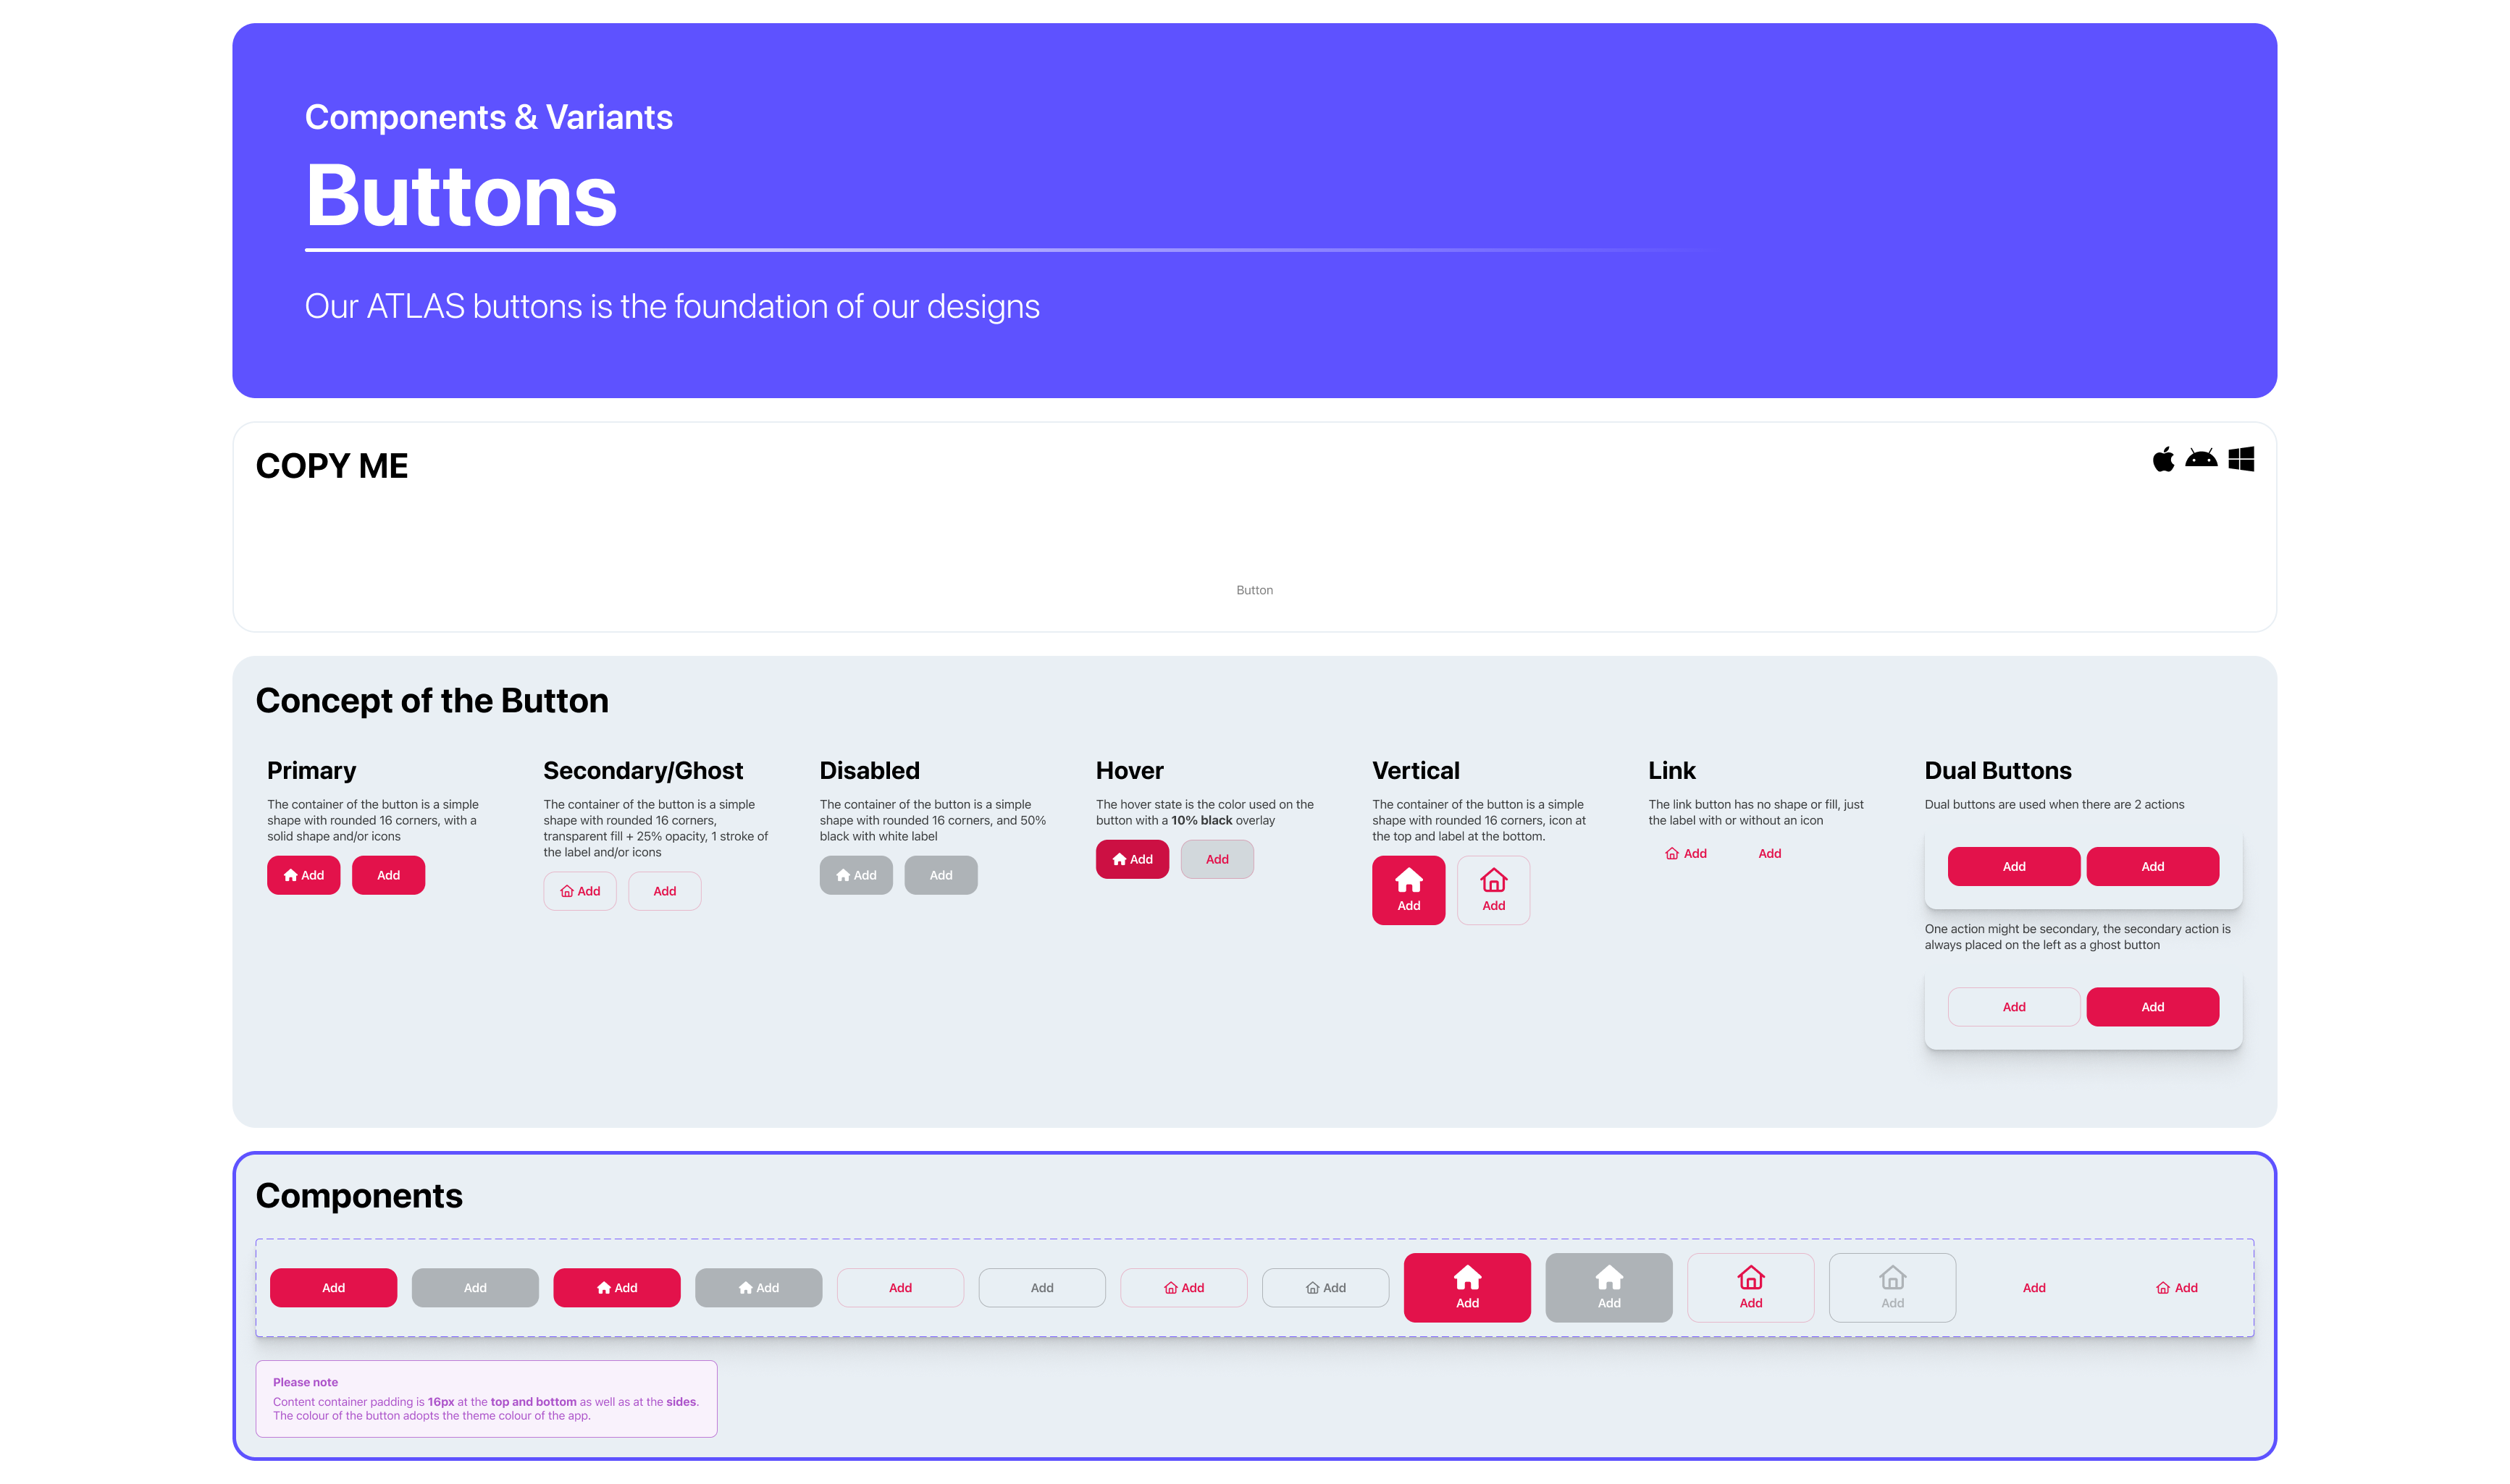This screenshot has height=1484, width=2510.
Task: Click the Android platform icon
Action: click(2201, 459)
